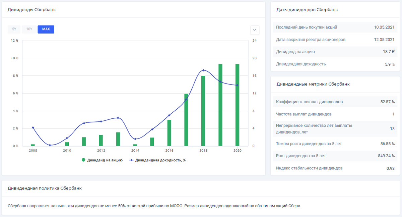Click the 2018 x-axis year label

coord(203,151)
